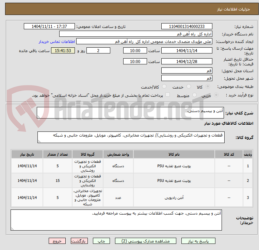Image resolution: width=259 pixels, height=250 pixels.
Task: Click the response deadline date 1404/11/14 field
Action: (x=187, y=50)
